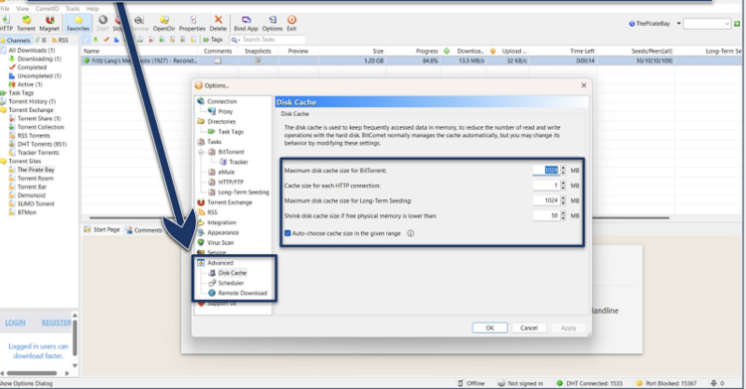Open Properties from the toolbar
Viewport: 746px width, 389px height.
[x=192, y=23]
